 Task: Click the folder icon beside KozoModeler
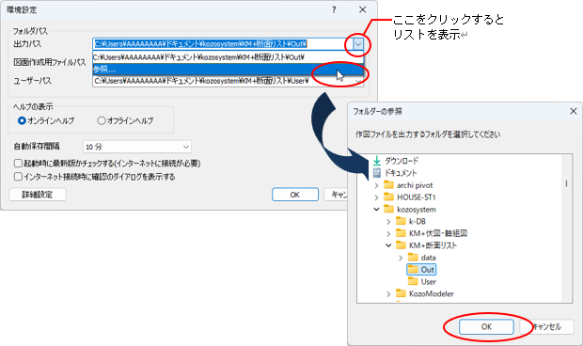click(401, 293)
